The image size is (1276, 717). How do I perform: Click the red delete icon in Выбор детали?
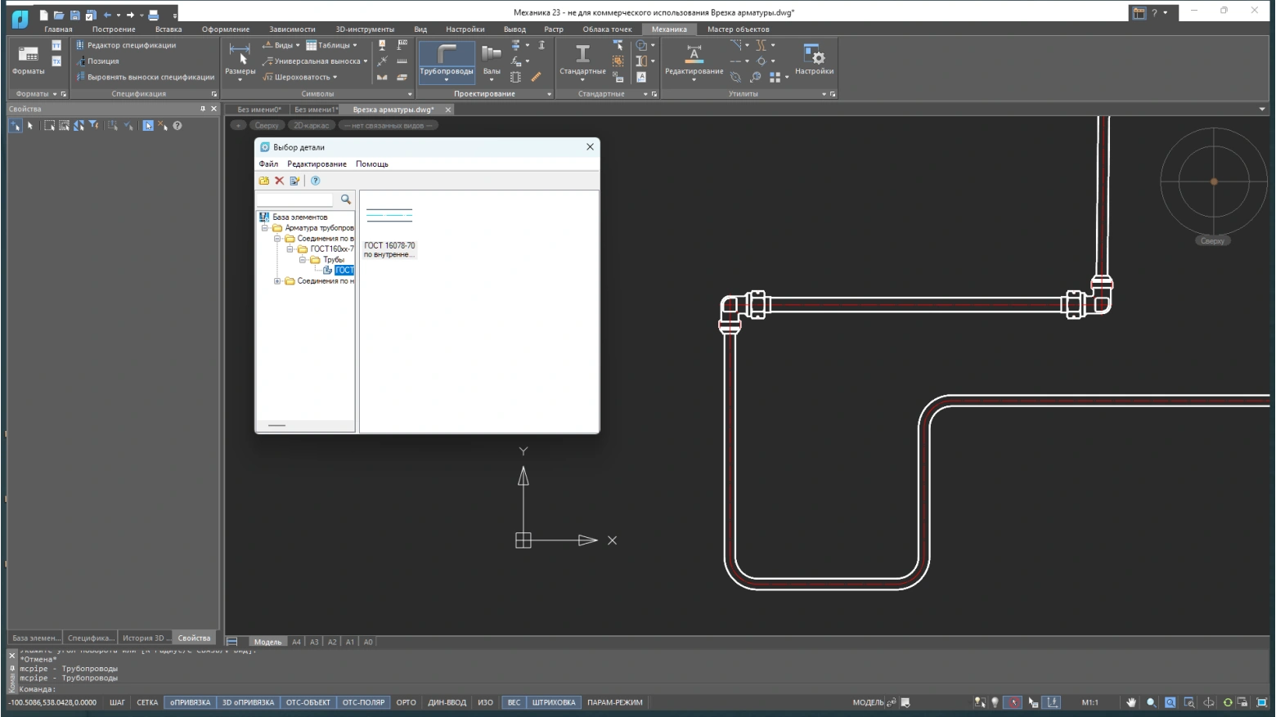[x=279, y=181]
